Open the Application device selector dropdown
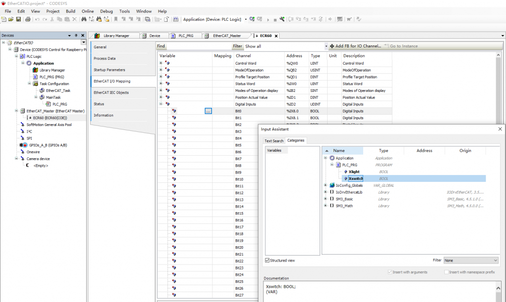 [246, 19]
